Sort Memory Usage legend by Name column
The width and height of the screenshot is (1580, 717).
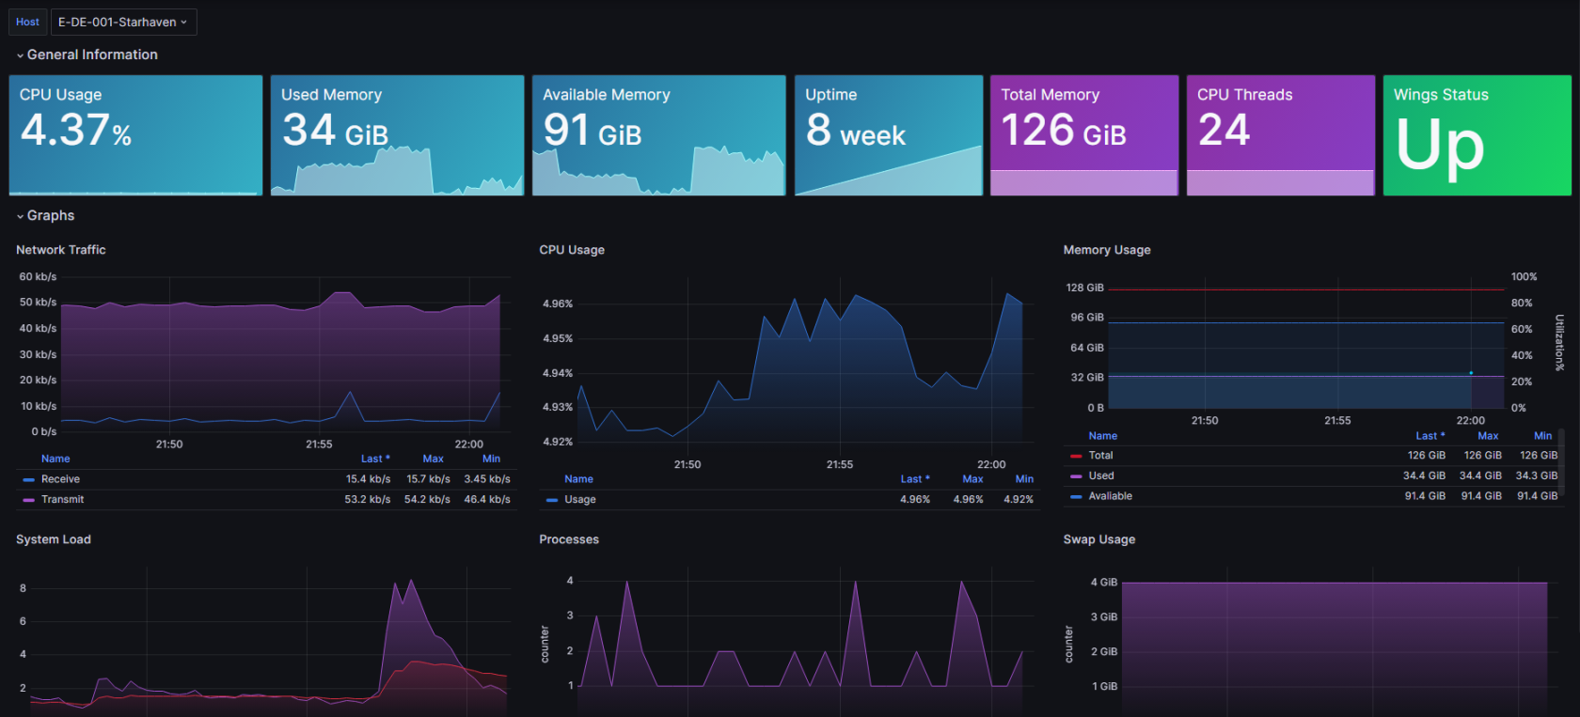[x=1102, y=436]
